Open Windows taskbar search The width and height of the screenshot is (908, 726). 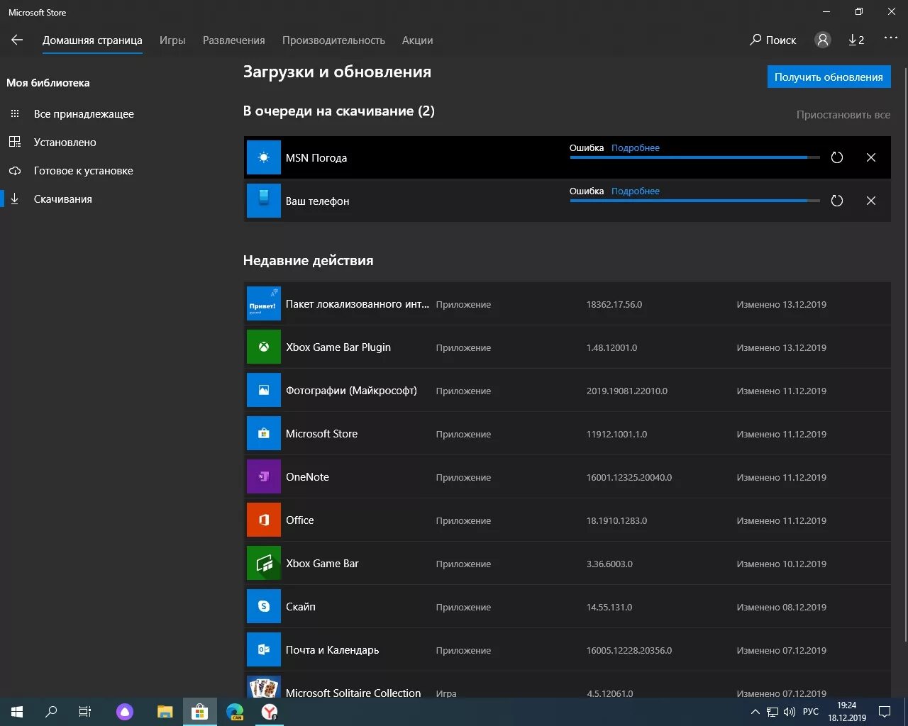pos(51,712)
